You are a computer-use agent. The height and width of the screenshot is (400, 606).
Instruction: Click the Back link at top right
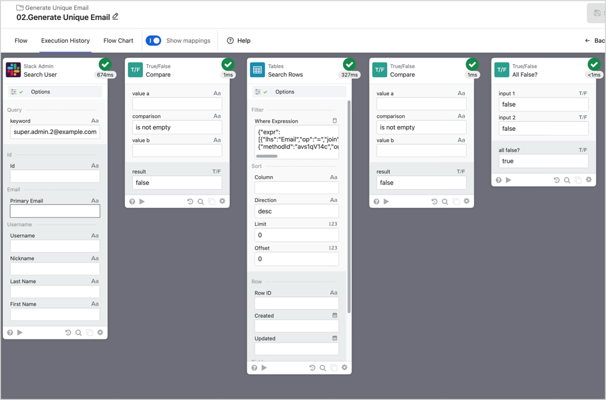pyautogui.click(x=594, y=41)
